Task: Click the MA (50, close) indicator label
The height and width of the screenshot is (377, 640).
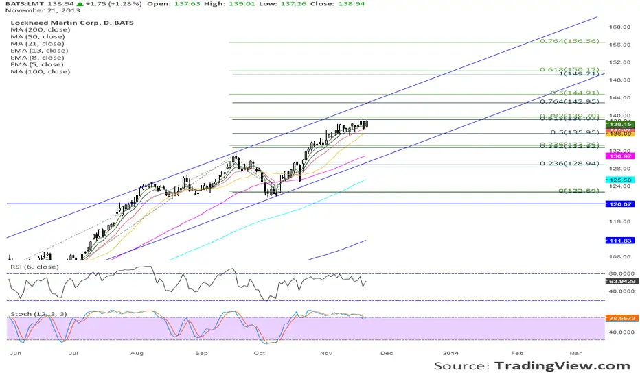Action: 38,37
